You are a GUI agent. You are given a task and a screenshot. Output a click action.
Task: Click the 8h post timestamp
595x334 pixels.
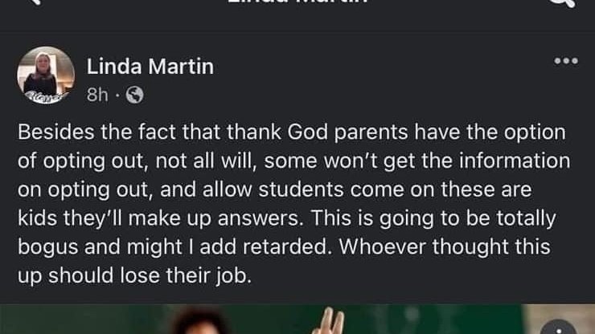coord(96,96)
